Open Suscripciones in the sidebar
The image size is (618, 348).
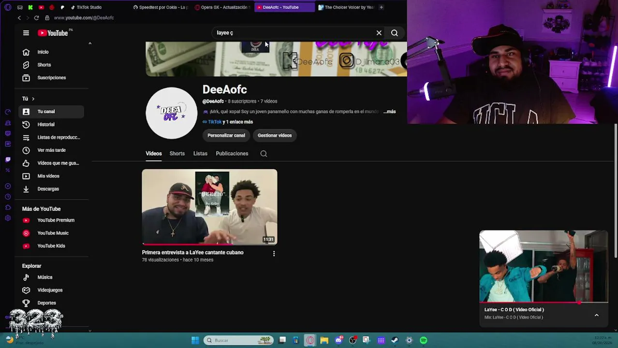click(51, 77)
